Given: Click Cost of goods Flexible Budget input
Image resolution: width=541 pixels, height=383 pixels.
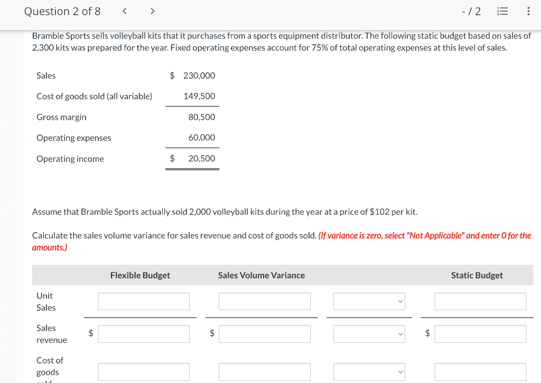Looking at the screenshot, I should coord(144,371).
